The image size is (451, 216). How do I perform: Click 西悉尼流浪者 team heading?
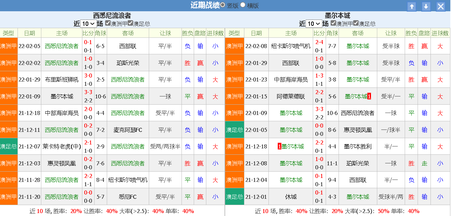[112, 16]
